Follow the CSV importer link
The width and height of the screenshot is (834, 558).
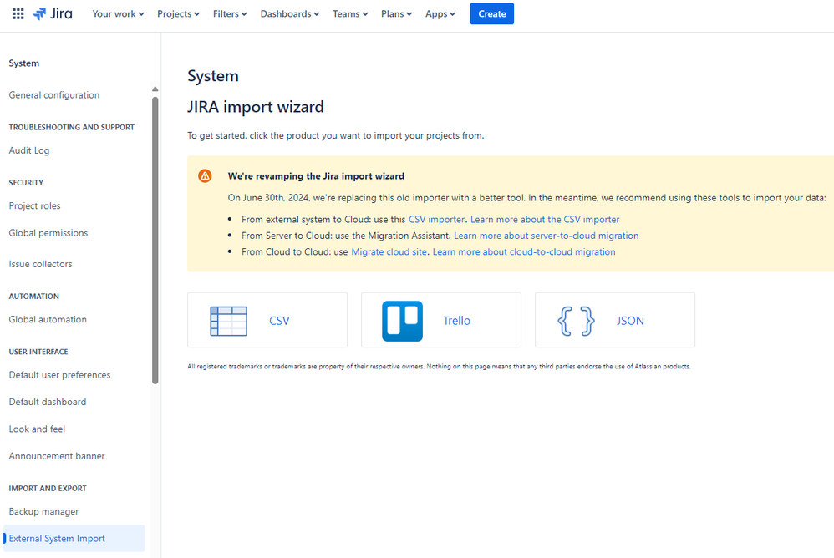coord(437,220)
